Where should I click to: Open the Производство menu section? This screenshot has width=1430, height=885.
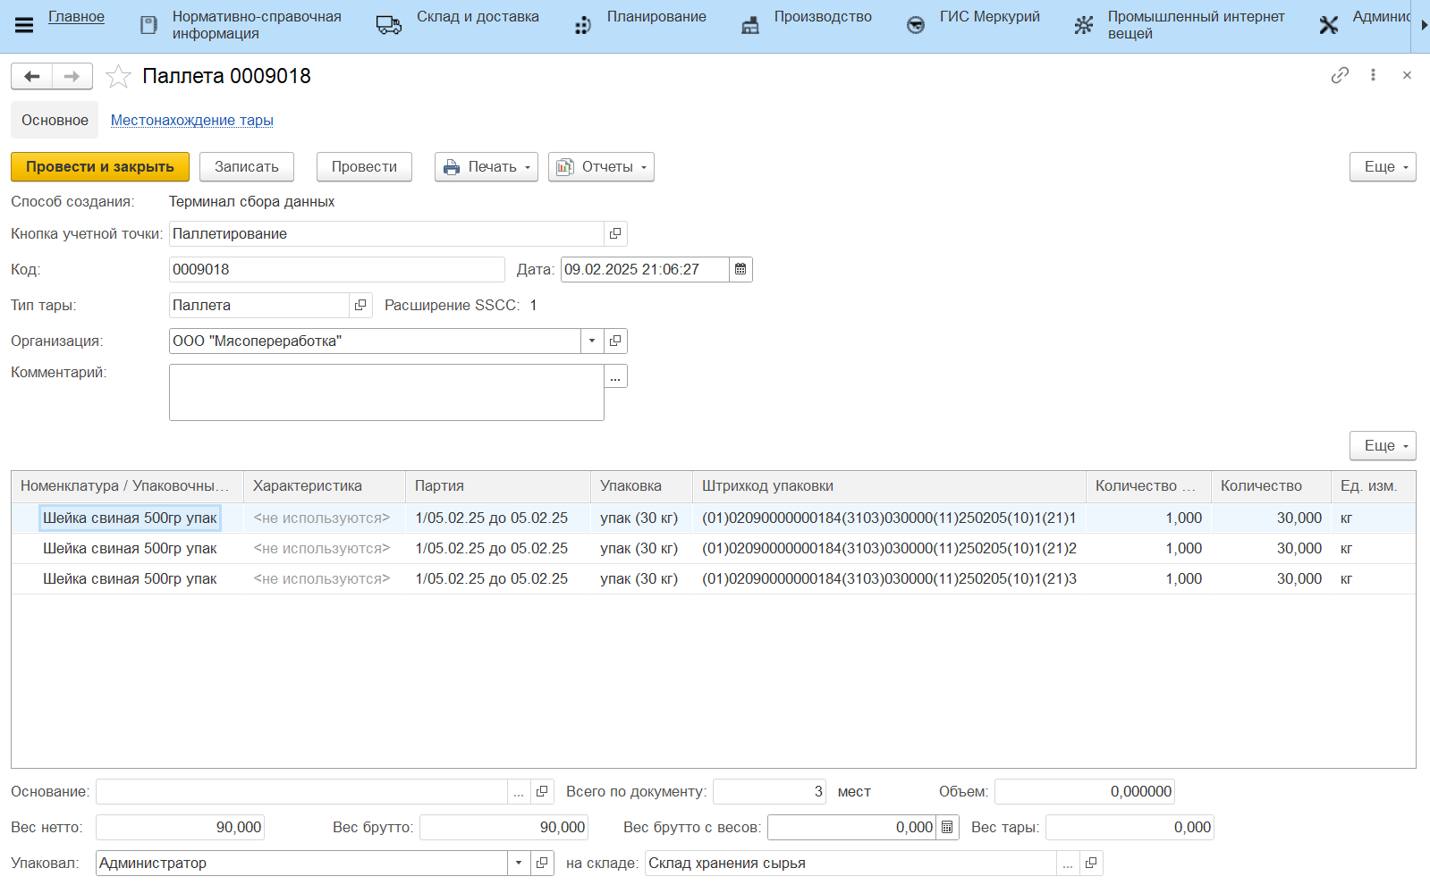coord(822,17)
